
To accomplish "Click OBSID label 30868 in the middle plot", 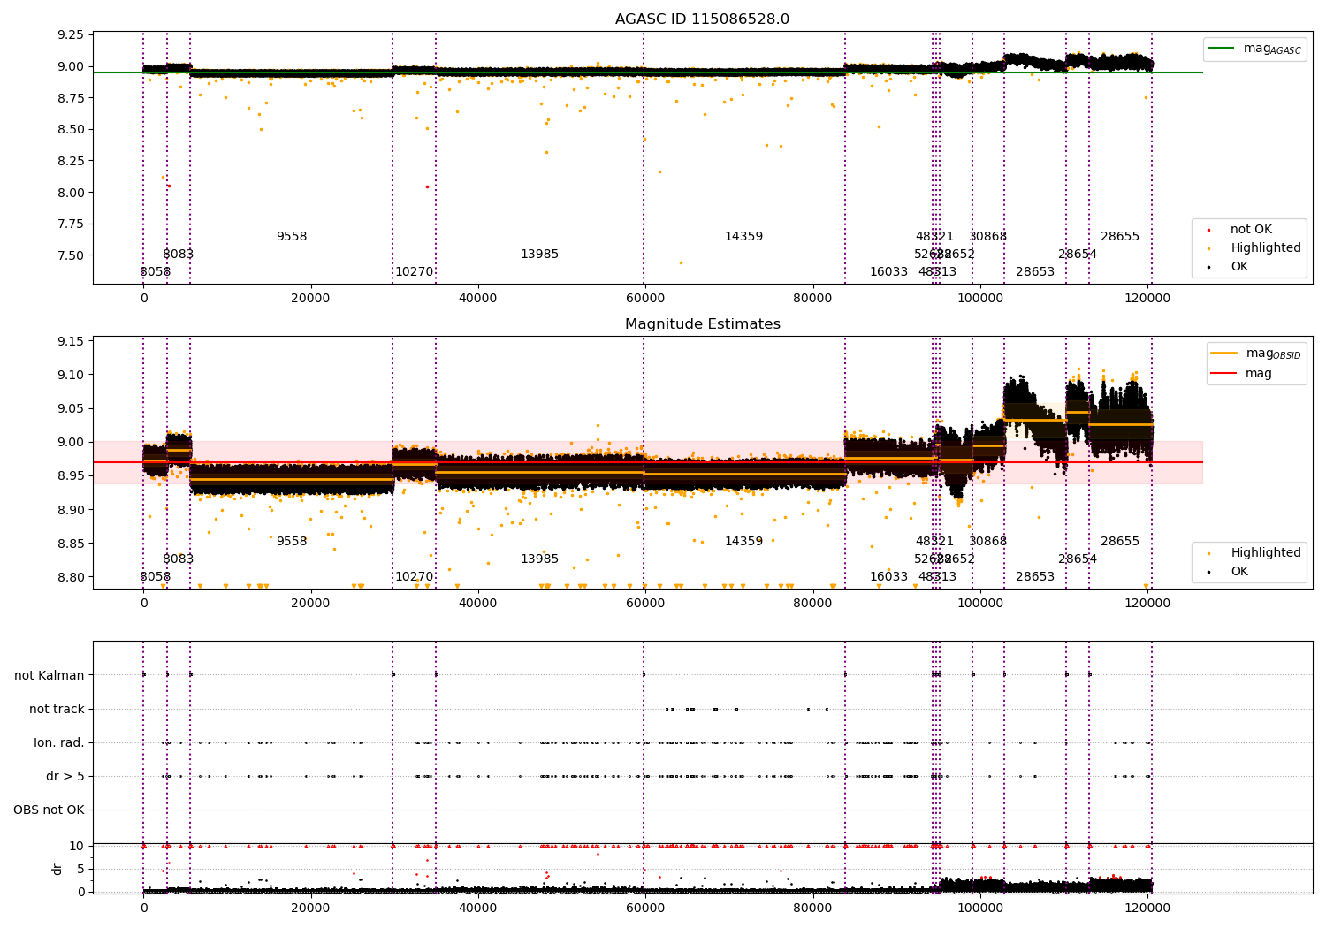I will point(987,542).
